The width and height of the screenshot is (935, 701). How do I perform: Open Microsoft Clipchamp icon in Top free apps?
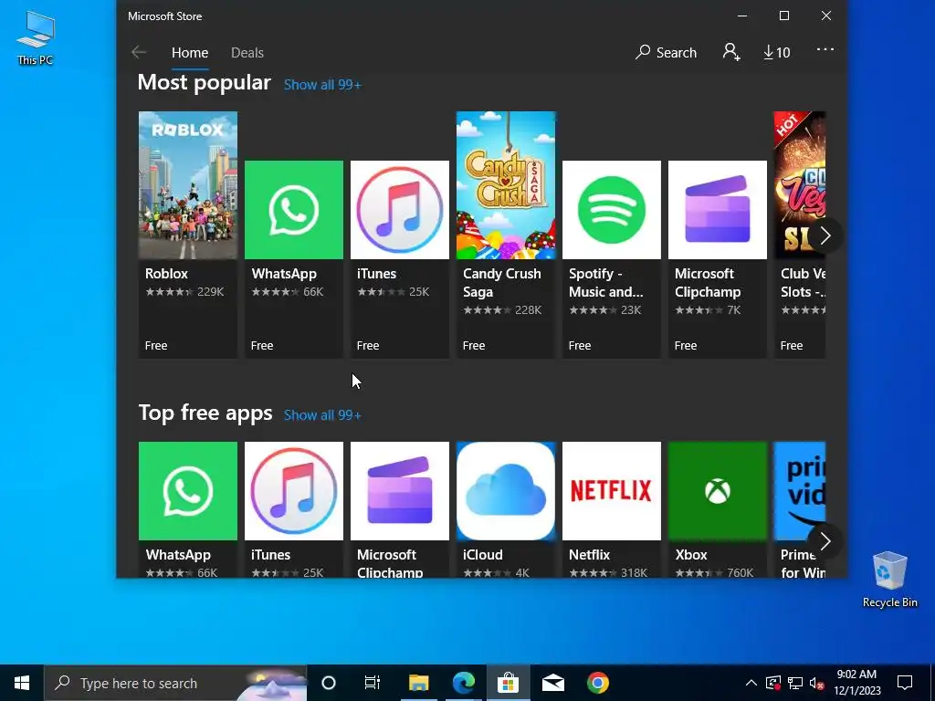pos(400,490)
